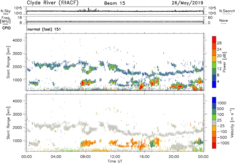
Task: Click the 'Velocity [m s-1]' colorbar title
Action: (232, 123)
